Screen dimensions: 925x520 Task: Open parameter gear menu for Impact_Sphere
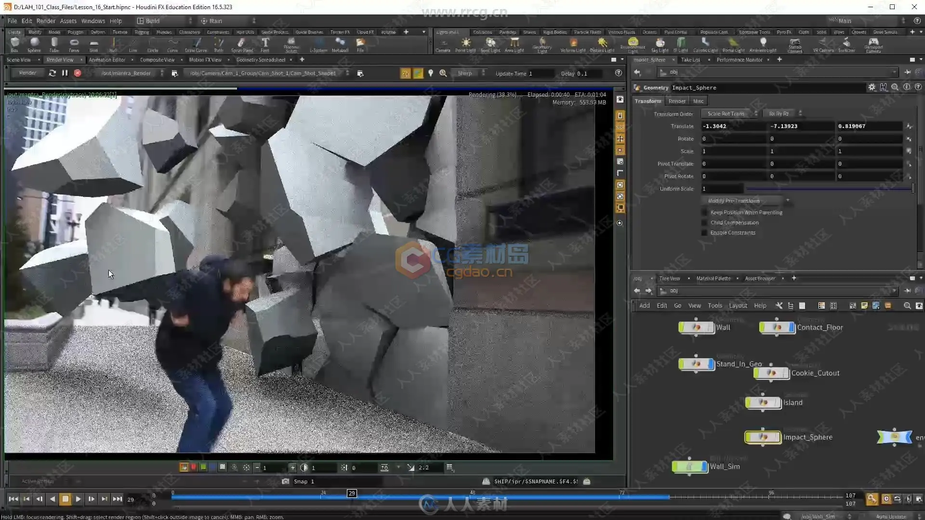tap(872, 87)
